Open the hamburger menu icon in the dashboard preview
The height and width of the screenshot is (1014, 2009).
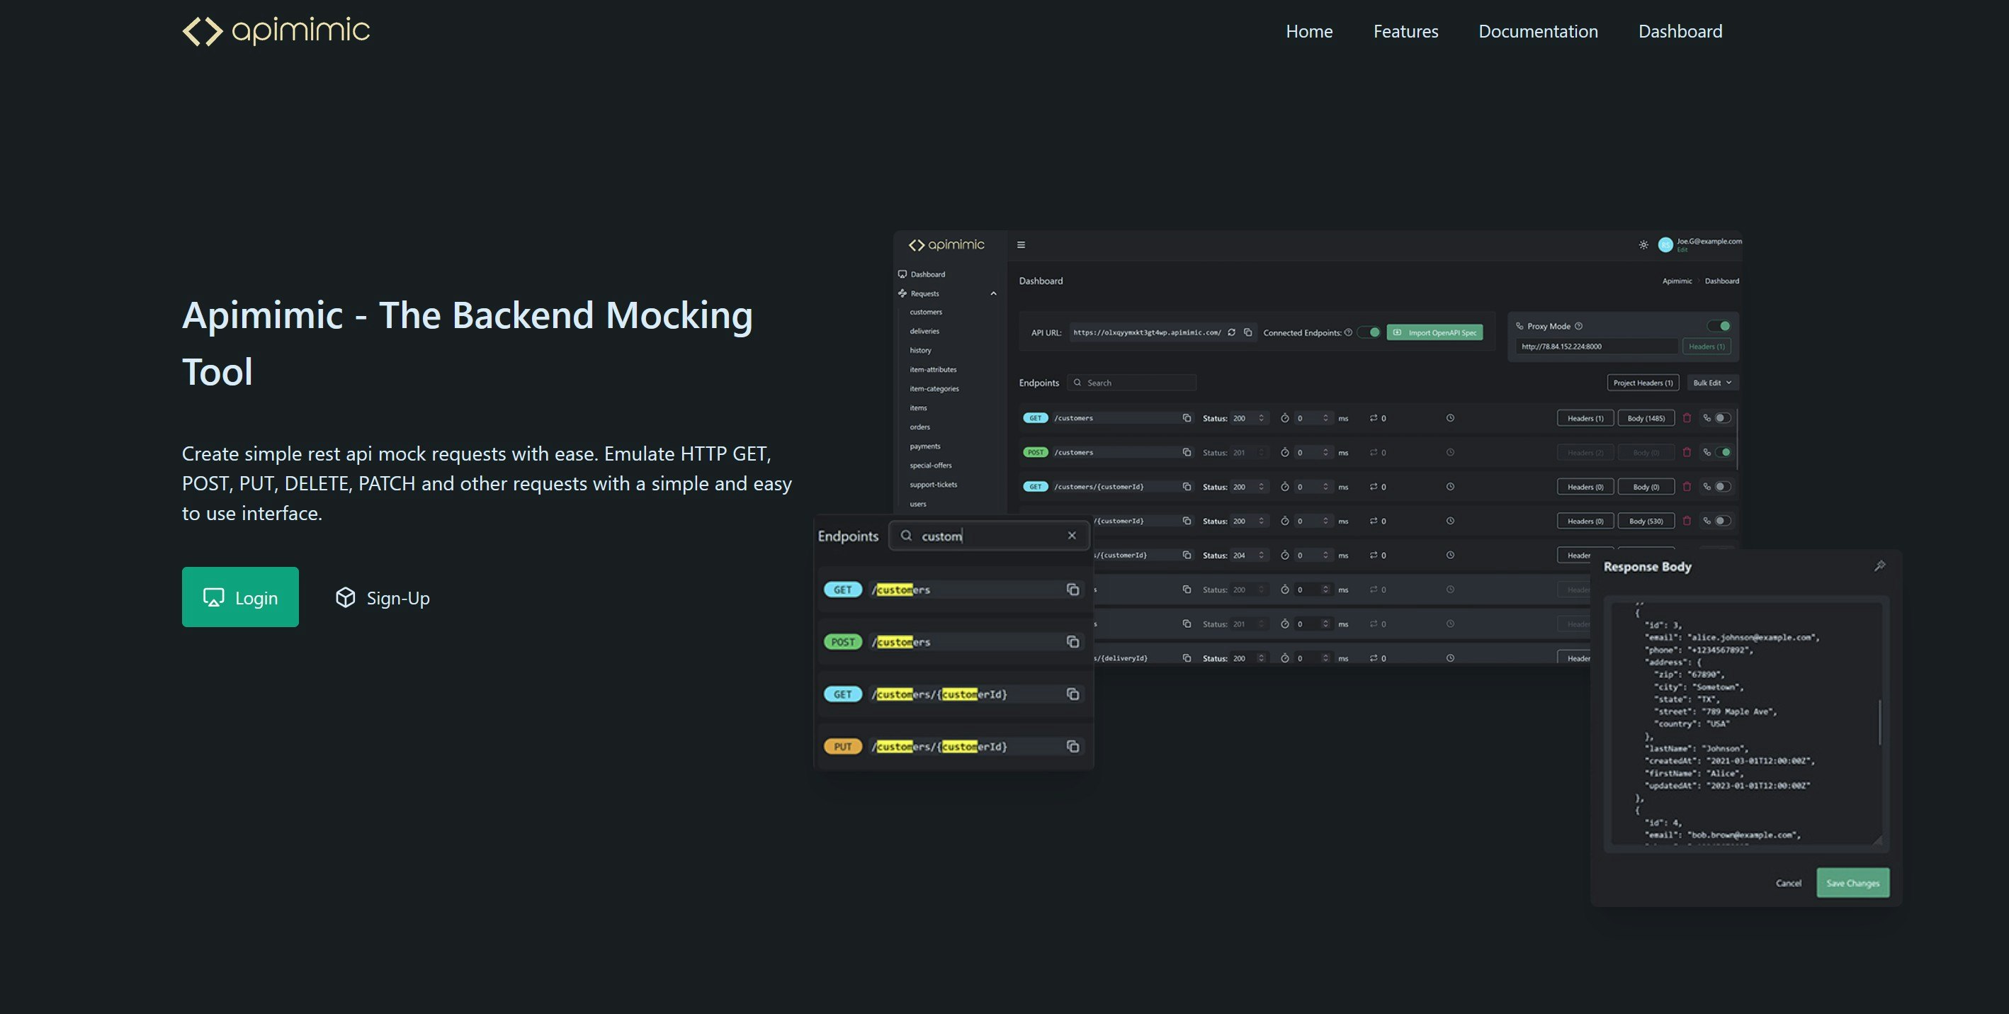1021,245
